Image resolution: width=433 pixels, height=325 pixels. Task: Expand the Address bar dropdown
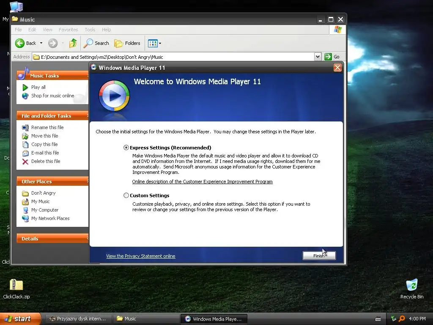pyautogui.click(x=318, y=57)
